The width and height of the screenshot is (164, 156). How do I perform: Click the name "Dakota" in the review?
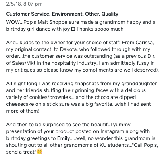68,49
